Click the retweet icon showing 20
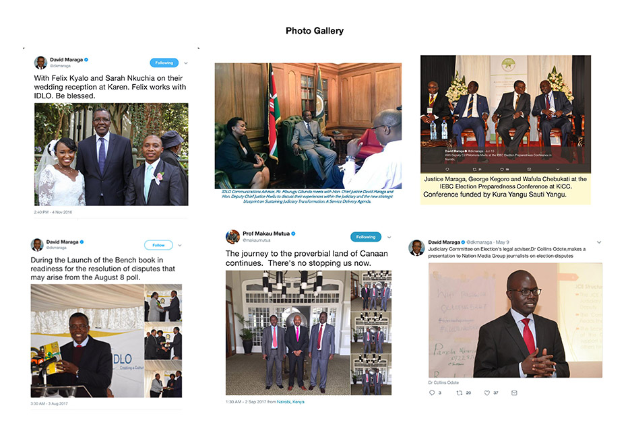This screenshot has height=445, width=630. click(x=460, y=393)
